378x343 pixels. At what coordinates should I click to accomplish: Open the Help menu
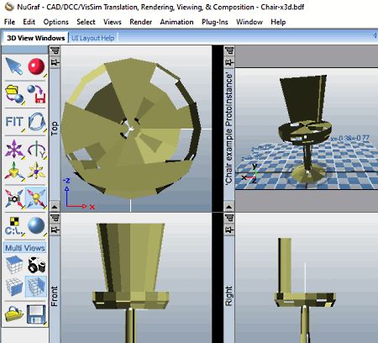(278, 22)
